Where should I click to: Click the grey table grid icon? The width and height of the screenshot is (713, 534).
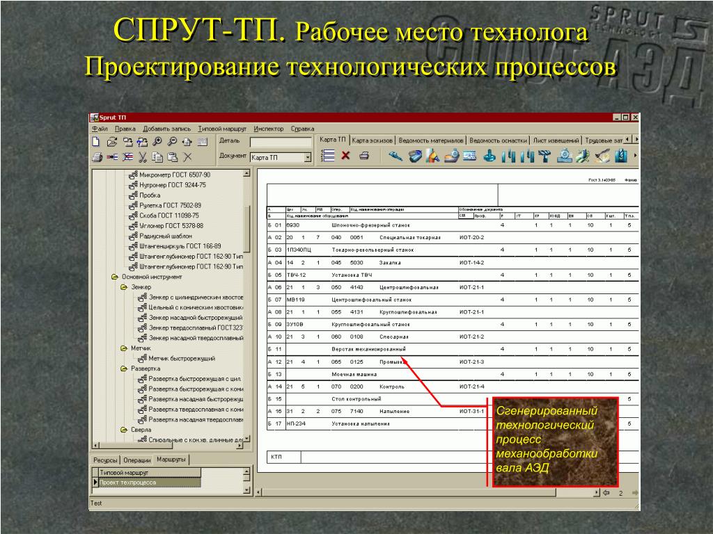click(203, 142)
